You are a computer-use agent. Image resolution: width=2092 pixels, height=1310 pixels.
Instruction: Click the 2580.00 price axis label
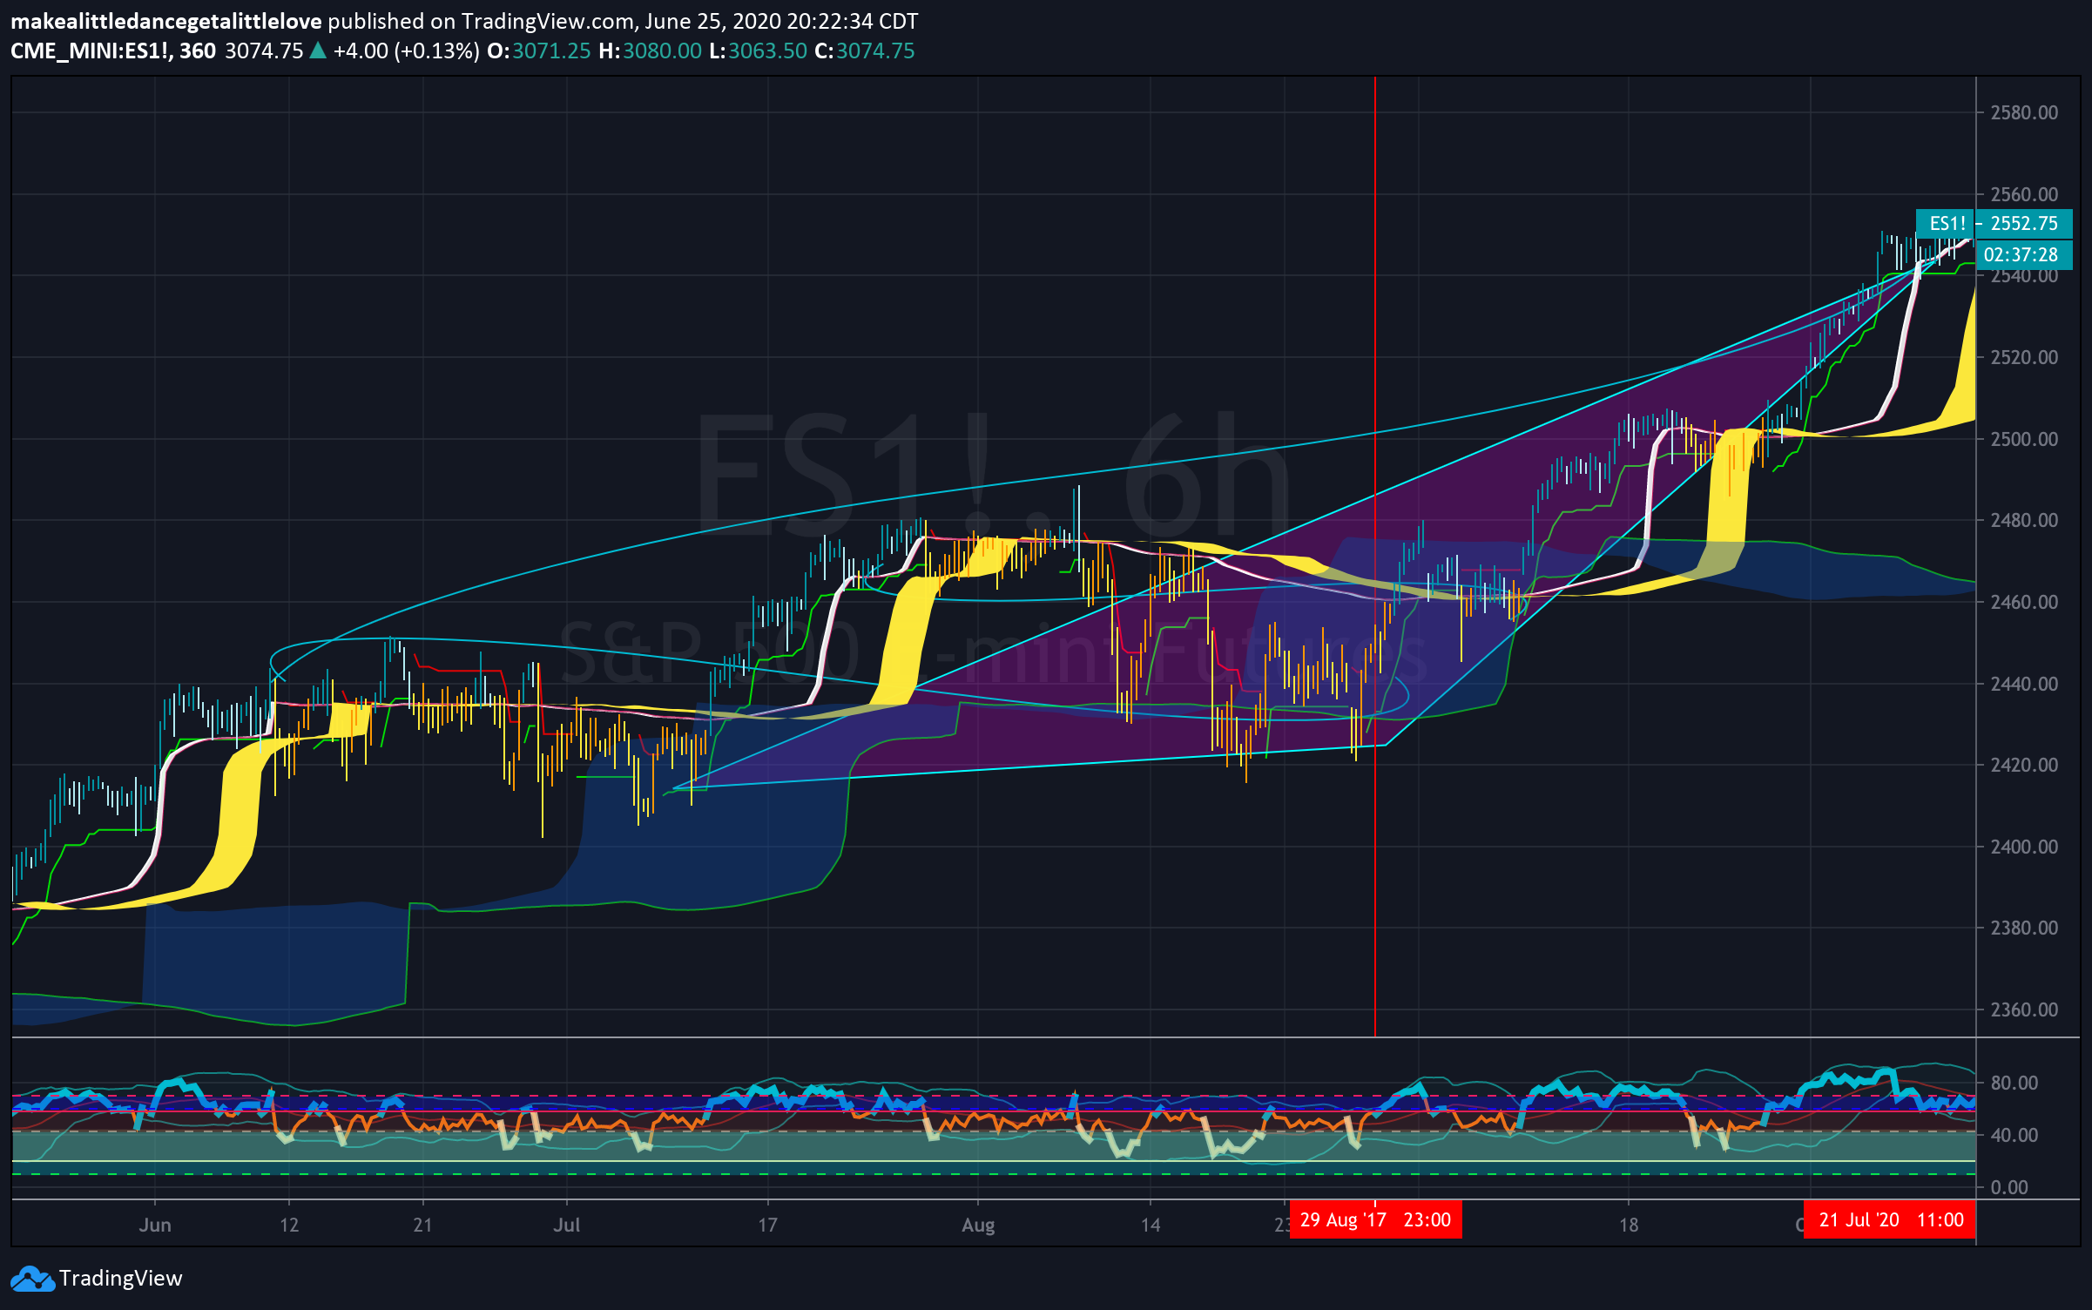tap(2024, 112)
